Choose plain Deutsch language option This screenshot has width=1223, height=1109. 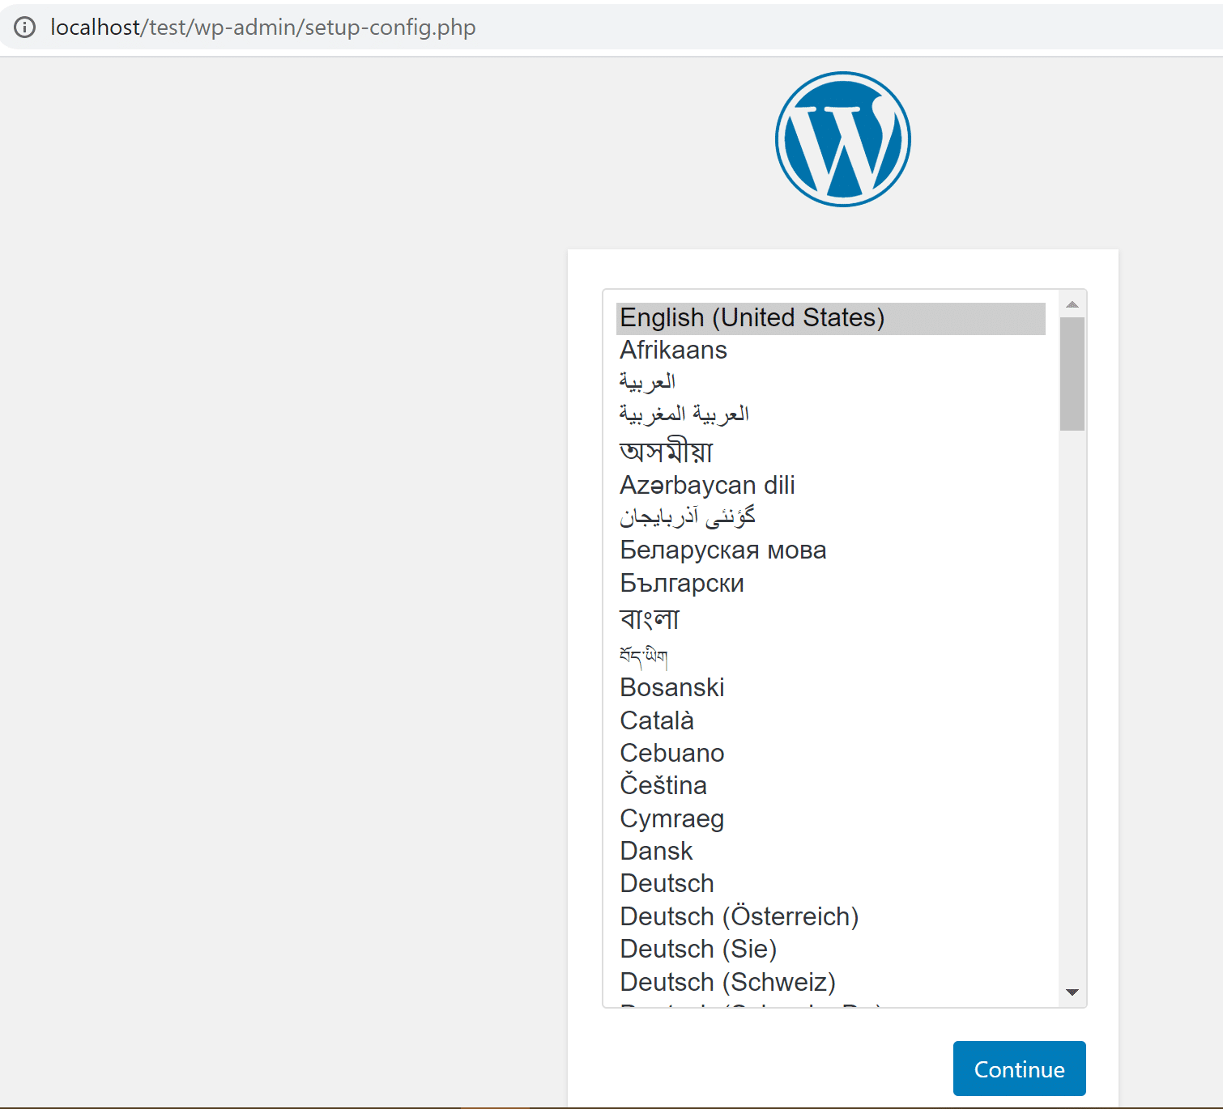(x=831, y=883)
